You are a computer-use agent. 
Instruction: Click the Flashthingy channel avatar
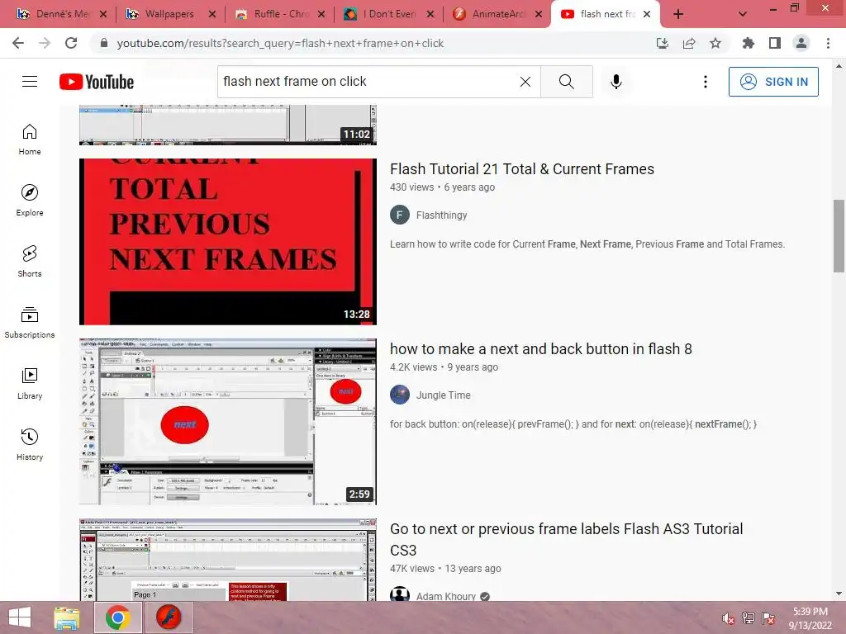pyautogui.click(x=400, y=215)
